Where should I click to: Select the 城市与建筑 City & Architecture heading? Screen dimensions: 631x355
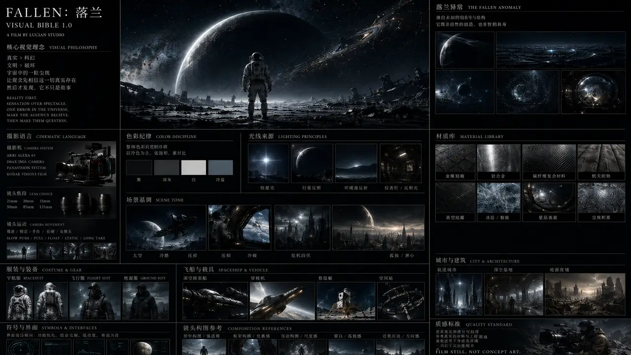click(478, 260)
